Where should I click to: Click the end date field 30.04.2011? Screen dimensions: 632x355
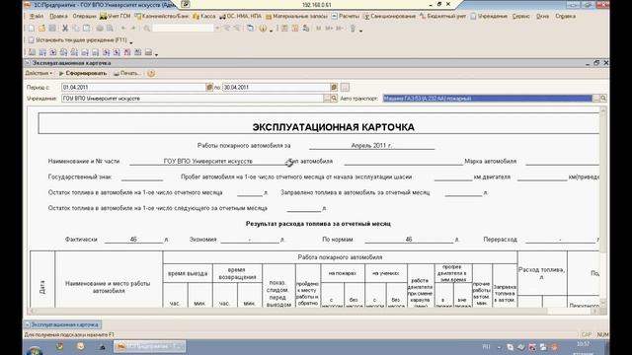pyautogui.click(x=276, y=87)
